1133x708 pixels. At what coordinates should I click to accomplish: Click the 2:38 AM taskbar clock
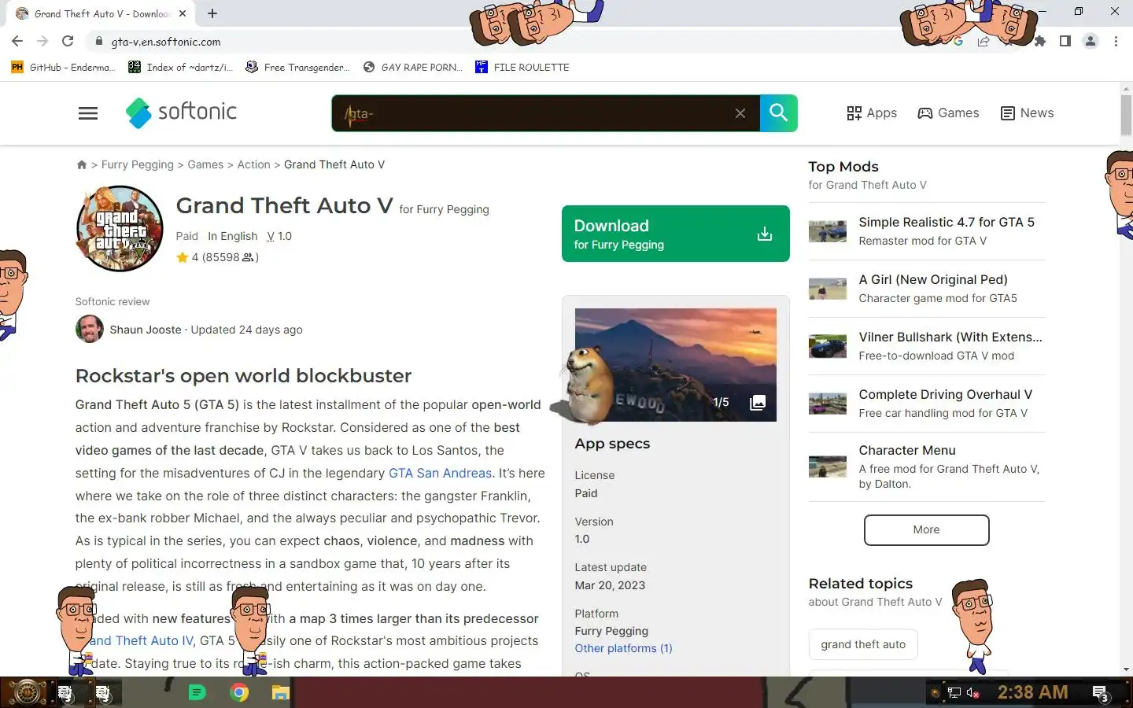coord(1032,693)
